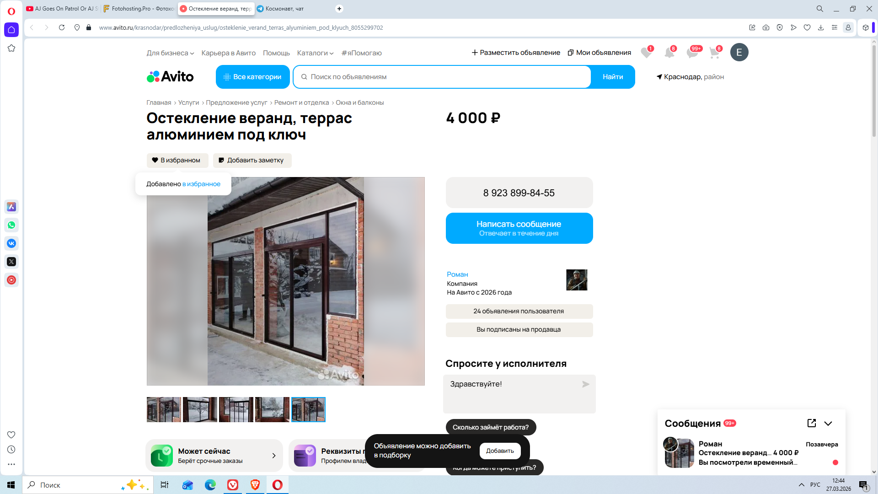Expand the "Для бизнеса" dropdown
878x494 pixels.
170,53
